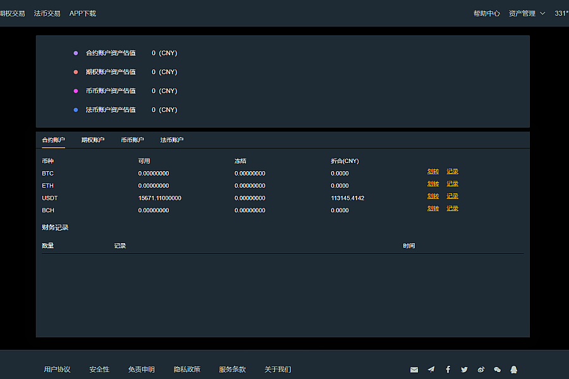Click the ETH row 可用 value 0.00000000
This screenshot has width=569, height=379.
pos(154,186)
